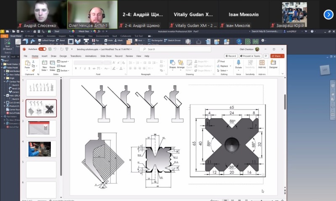The height and width of the screenshot is (201, 336).
Task: Click the Hole tool in Inventor
Action: [x=108, y=40]
